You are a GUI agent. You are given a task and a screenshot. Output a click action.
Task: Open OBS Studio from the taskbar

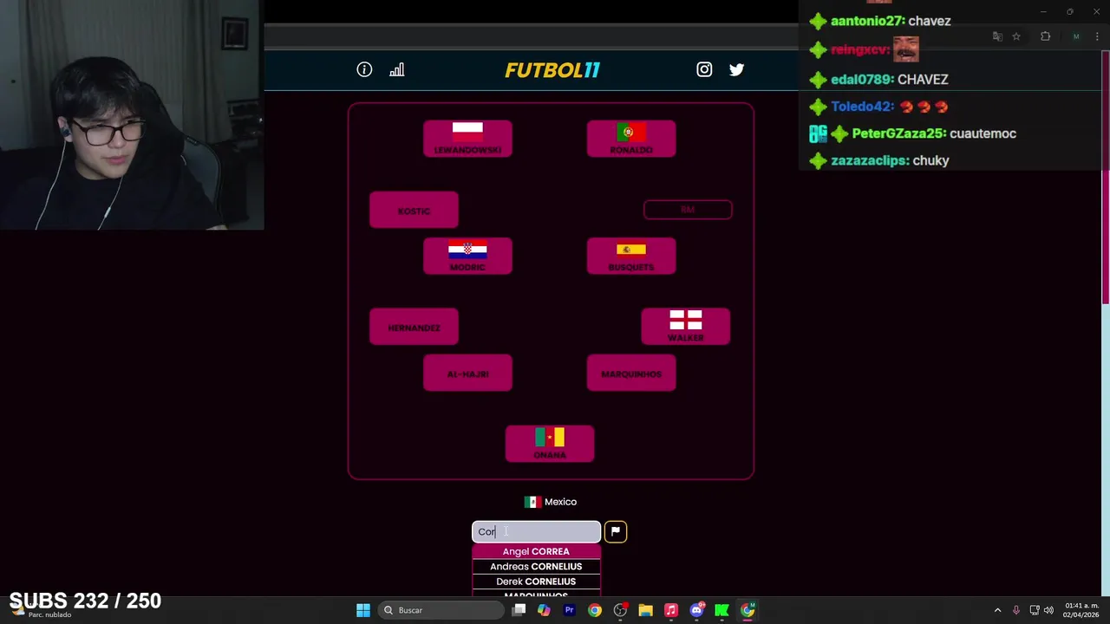pos(620,610)
